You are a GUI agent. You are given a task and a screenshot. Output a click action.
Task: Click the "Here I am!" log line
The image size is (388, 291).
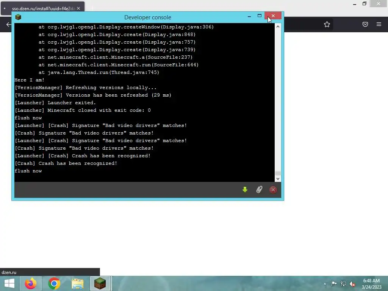30,80
